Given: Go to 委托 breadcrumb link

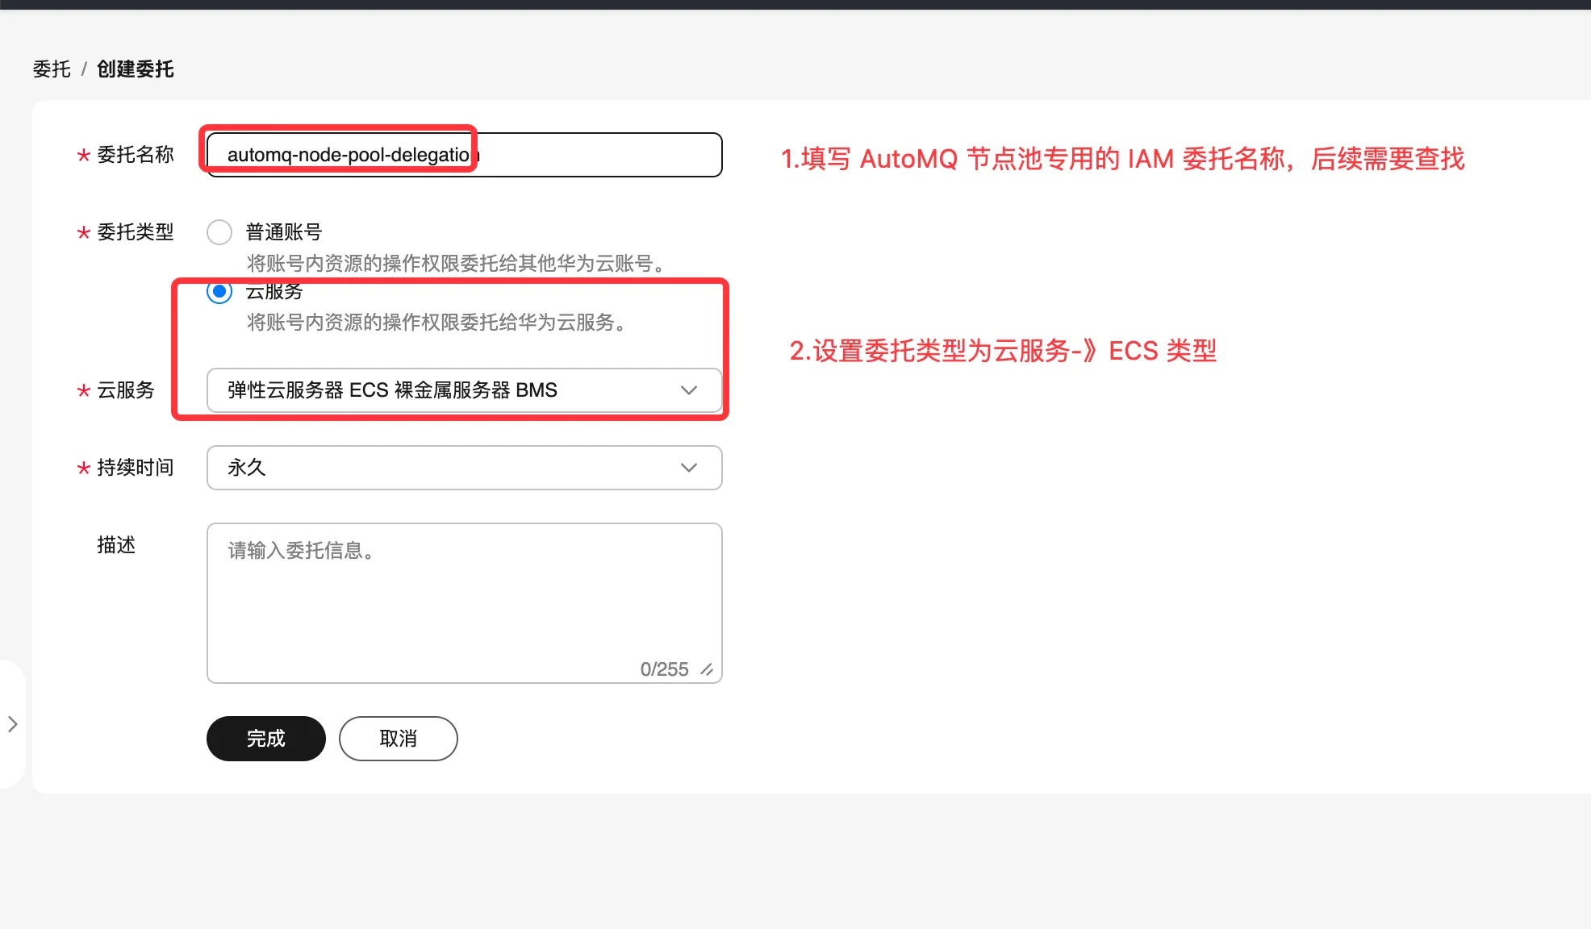Looking at the screenshot, I should (x=52, y=69).
